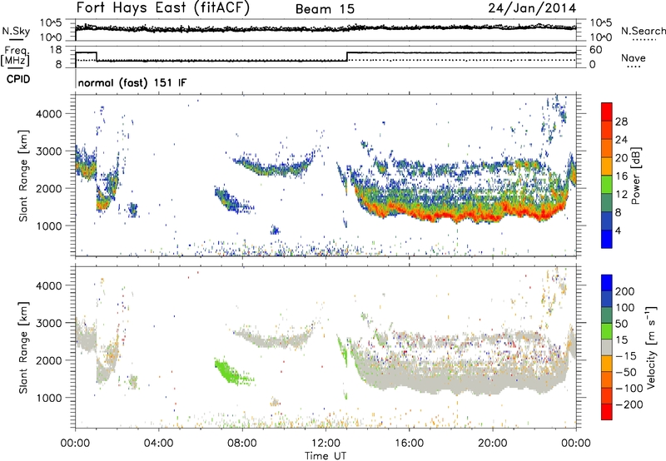The height and width of the screenshot is (461, 666).
Task: Select the "Freq. [MHz]" axis label
Action: tap(15, 56)
